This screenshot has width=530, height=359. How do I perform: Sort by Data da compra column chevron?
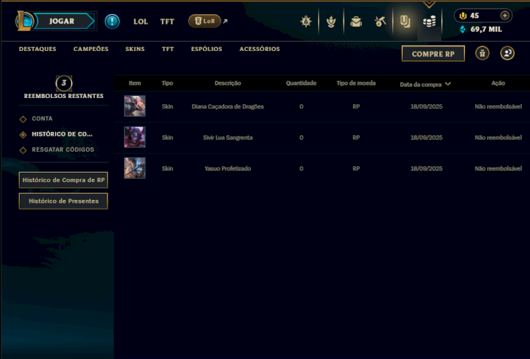[x=448, y=84]
